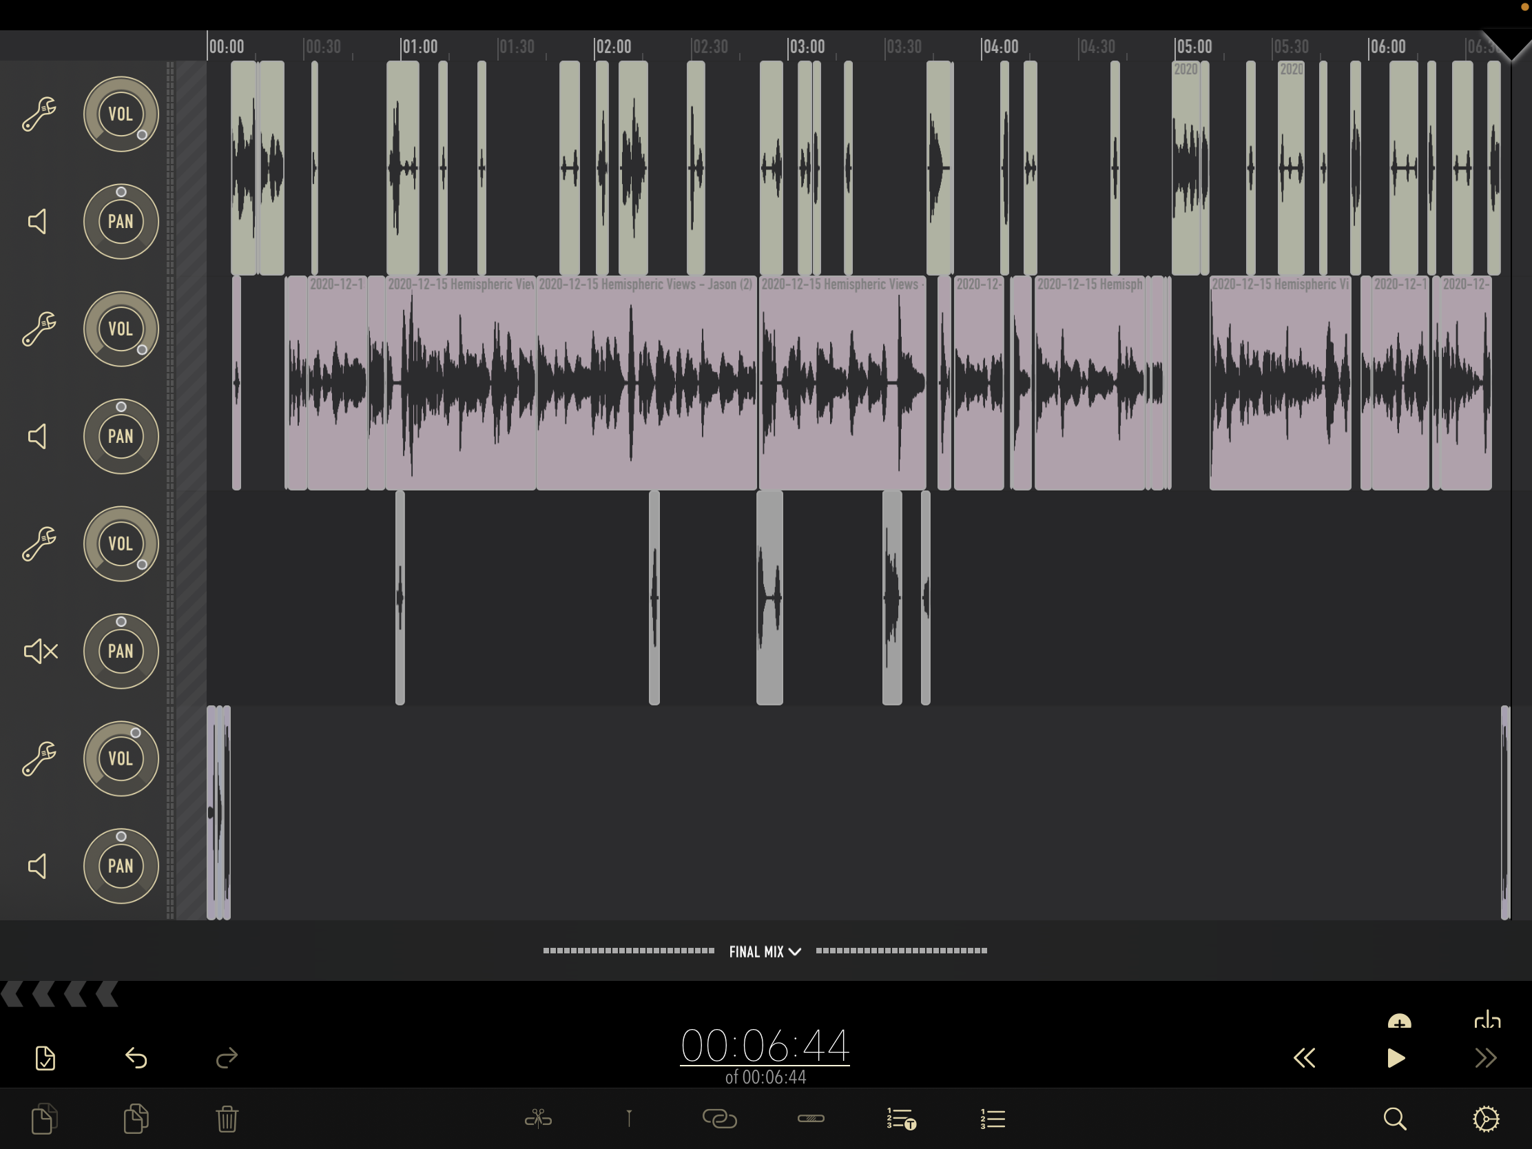The width and height of the screenshot is (1532, 1149).
Task: Select the purple "2020-12-15 Hemispheric Vi" clip
Action: pos(1280,383)
